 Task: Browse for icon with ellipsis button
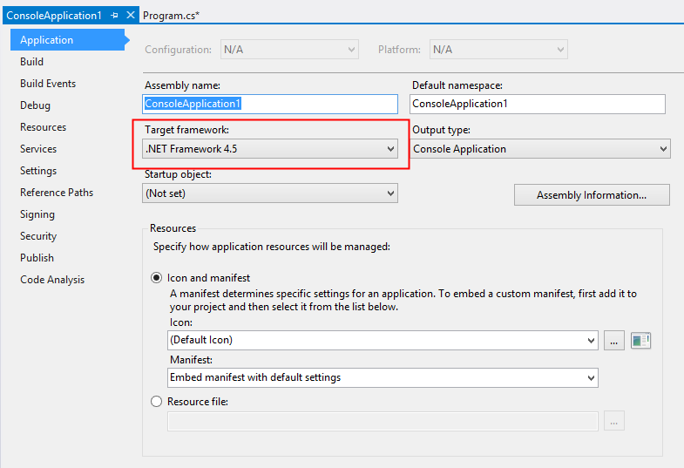click(614, 341)
